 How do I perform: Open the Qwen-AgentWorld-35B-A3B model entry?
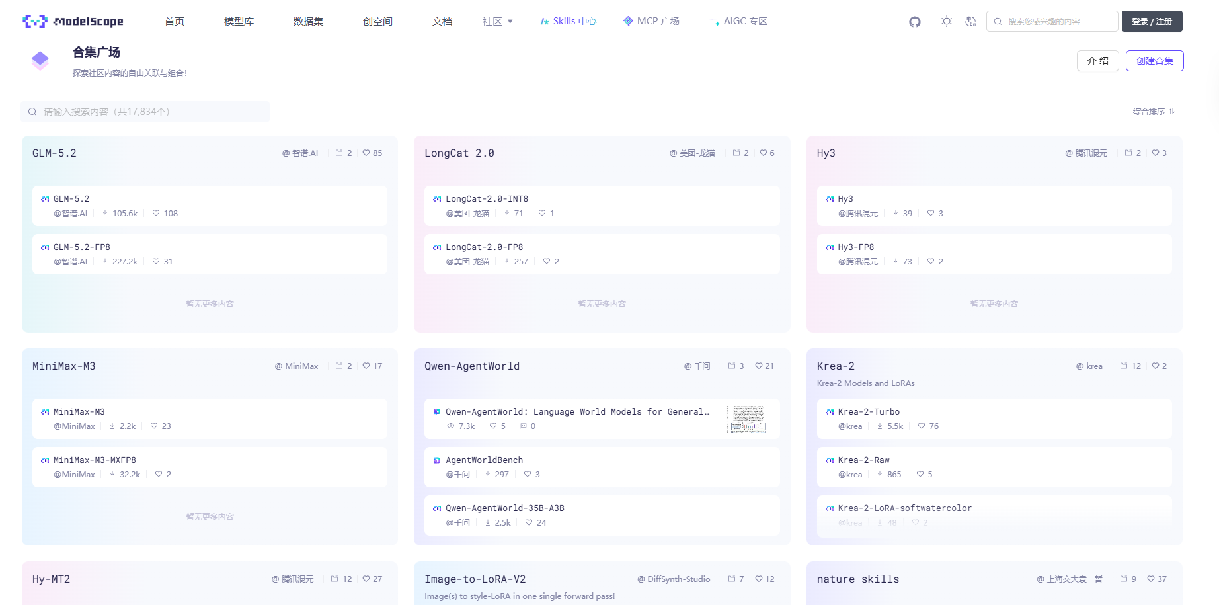point(602,515)
